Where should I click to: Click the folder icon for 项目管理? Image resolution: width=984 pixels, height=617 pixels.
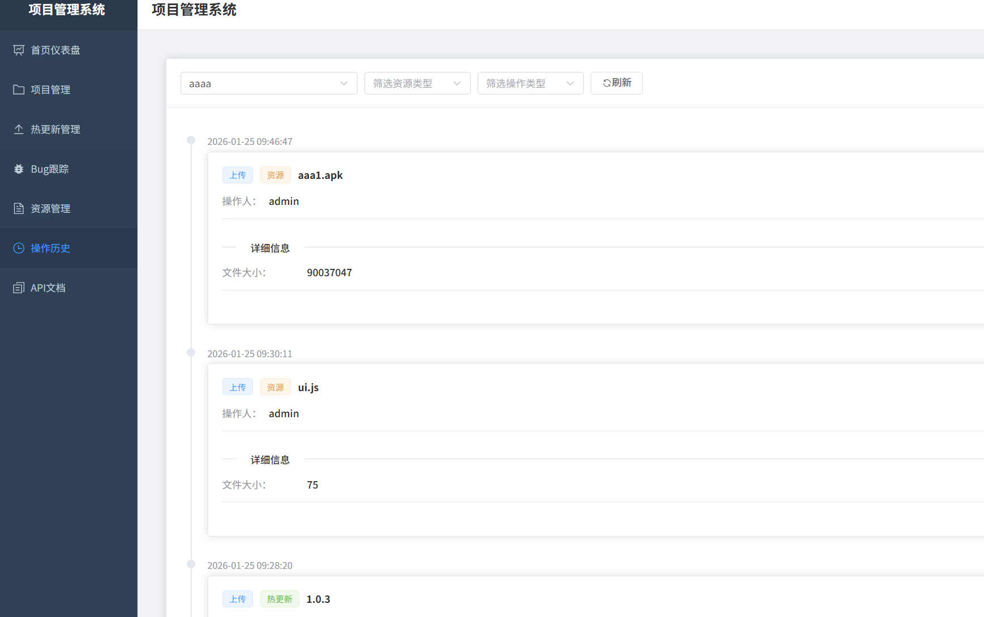point(19,89)
